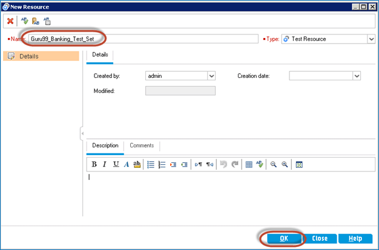
Task: Open the thesaurus icon in top toolbar
Action: pos(35,21)
